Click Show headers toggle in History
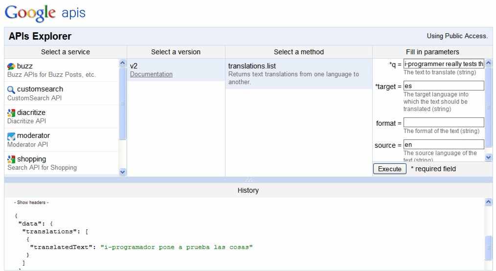Image resolution: width=496 pixels, height=271 pixels. coord(31,203)
